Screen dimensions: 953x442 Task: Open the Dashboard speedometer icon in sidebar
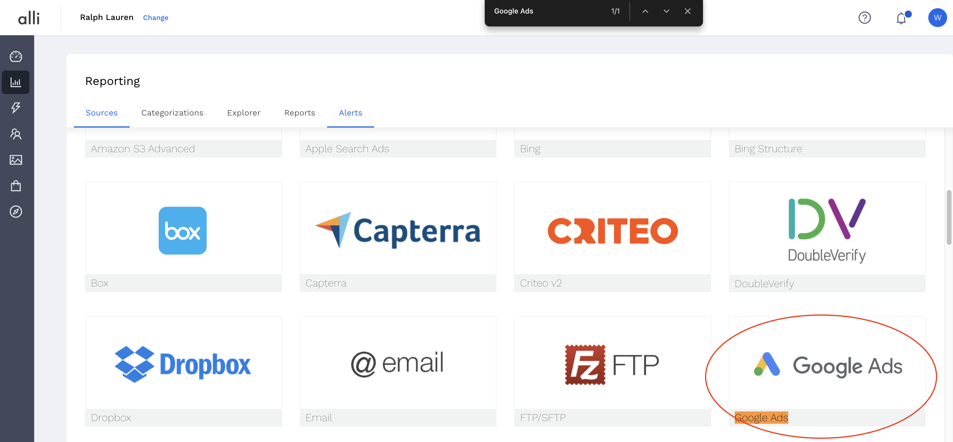[16, 56]
